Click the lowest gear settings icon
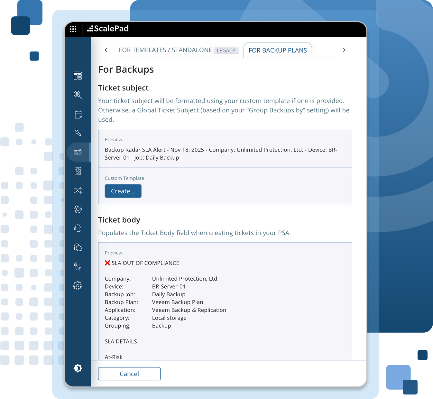This screenshot has height=399, width=433. click(x=78, y=286)
